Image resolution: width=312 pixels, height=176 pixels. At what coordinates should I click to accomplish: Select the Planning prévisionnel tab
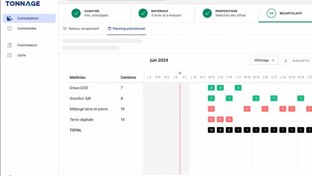point(126,29)
